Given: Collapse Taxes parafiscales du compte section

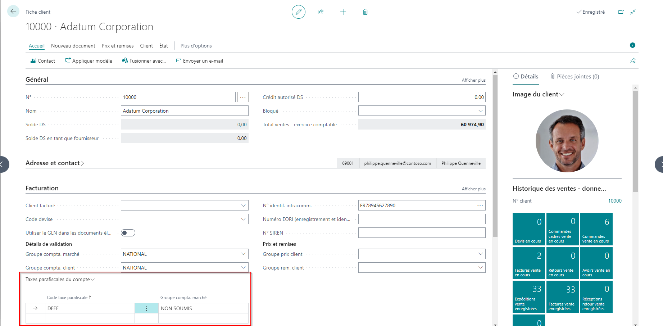Looking at the screenshot, I should [x=60, y=279].
